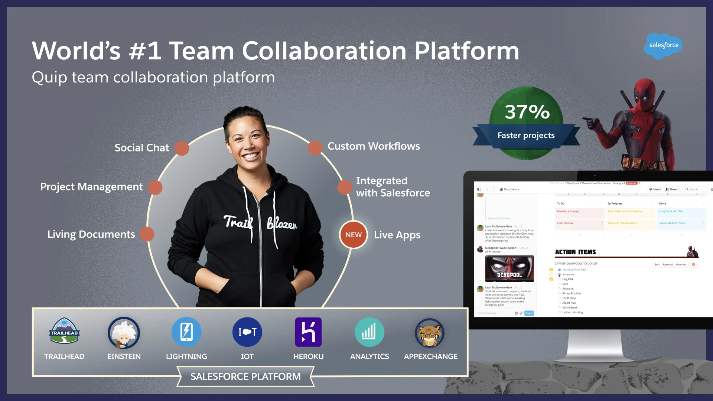Click the Salesforce cloud logo
This screenshot has width=713, height=401.
664,45
